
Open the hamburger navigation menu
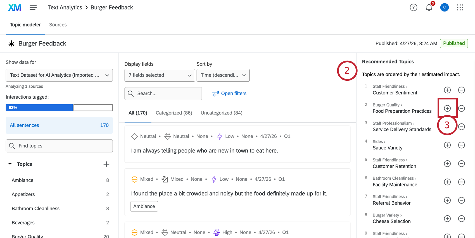(x=33, y=8)
